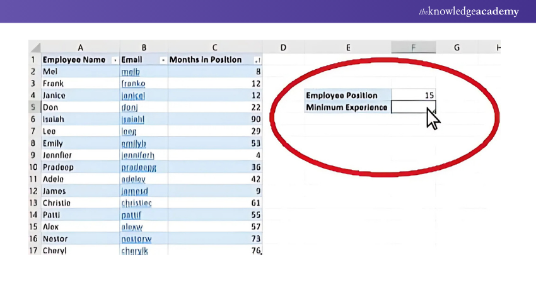536x283 pixels.
Task: Select column F header
Action: (x=413, y=48)
